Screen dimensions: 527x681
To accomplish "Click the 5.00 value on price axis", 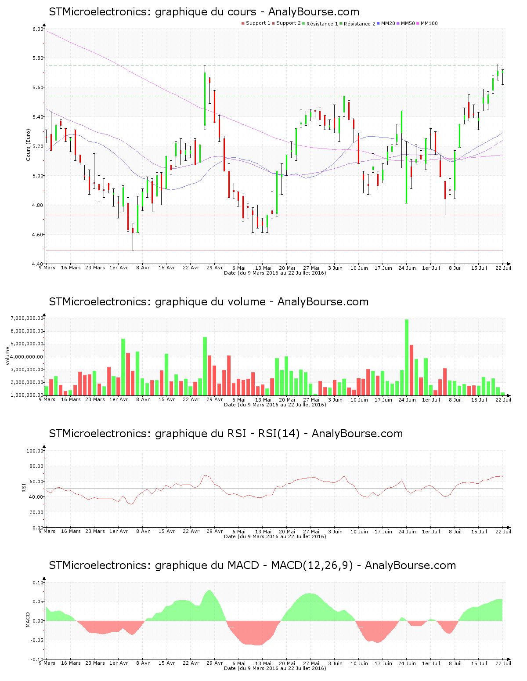I will [x=38, y=176].
